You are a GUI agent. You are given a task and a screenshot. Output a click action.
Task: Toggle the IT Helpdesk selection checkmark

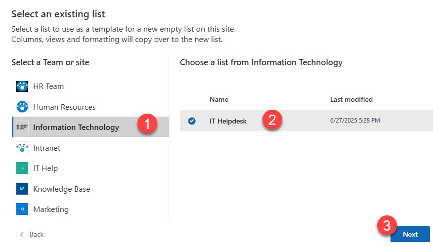[192, 121]
